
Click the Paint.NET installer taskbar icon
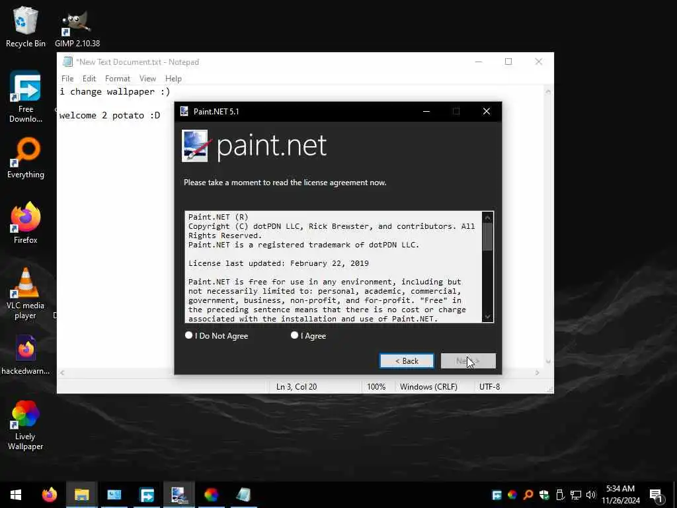click(179, 495)
